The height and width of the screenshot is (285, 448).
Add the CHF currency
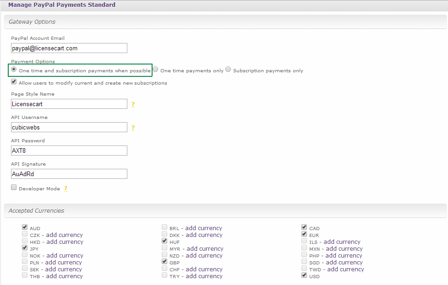pos(204,269)
